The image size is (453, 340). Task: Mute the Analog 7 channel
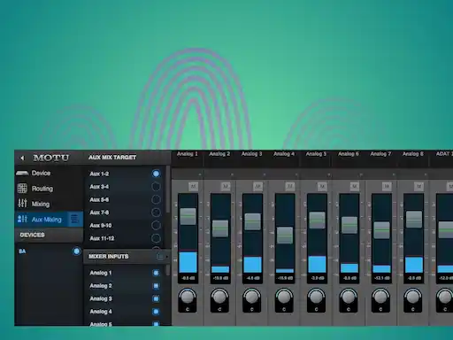(x=387, y=186)
